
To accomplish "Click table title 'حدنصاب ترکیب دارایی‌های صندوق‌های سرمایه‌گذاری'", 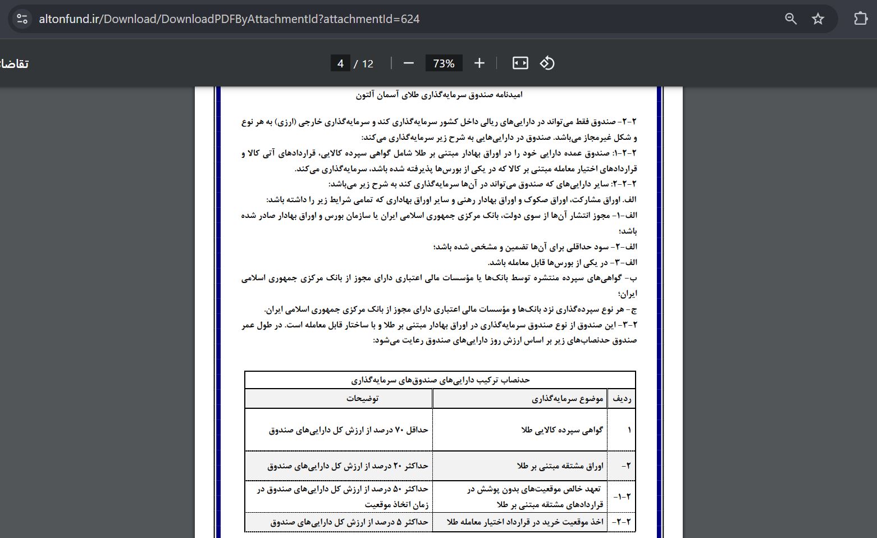I will (x=441, y=380).
